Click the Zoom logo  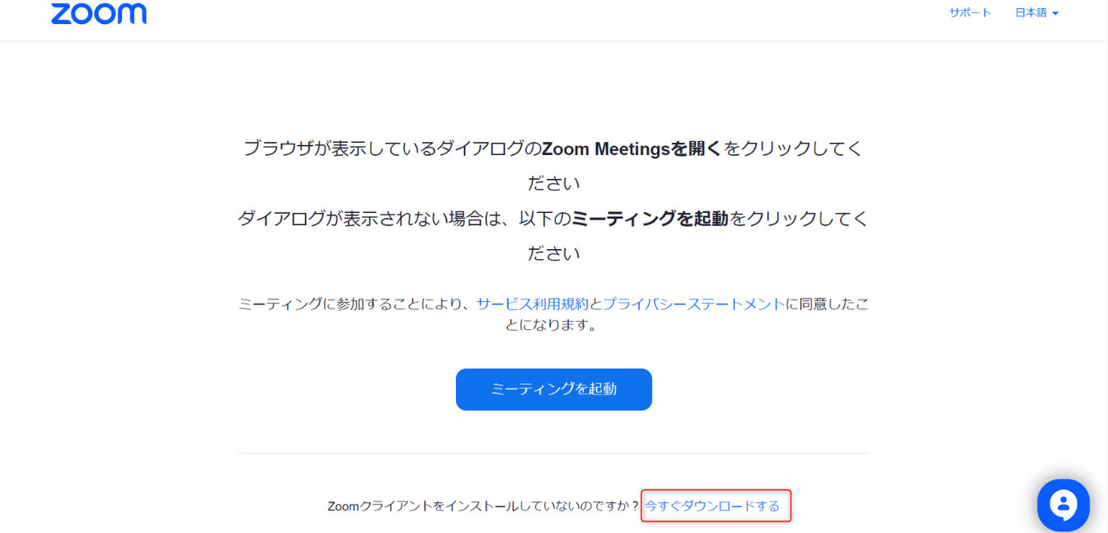(99, 13)
